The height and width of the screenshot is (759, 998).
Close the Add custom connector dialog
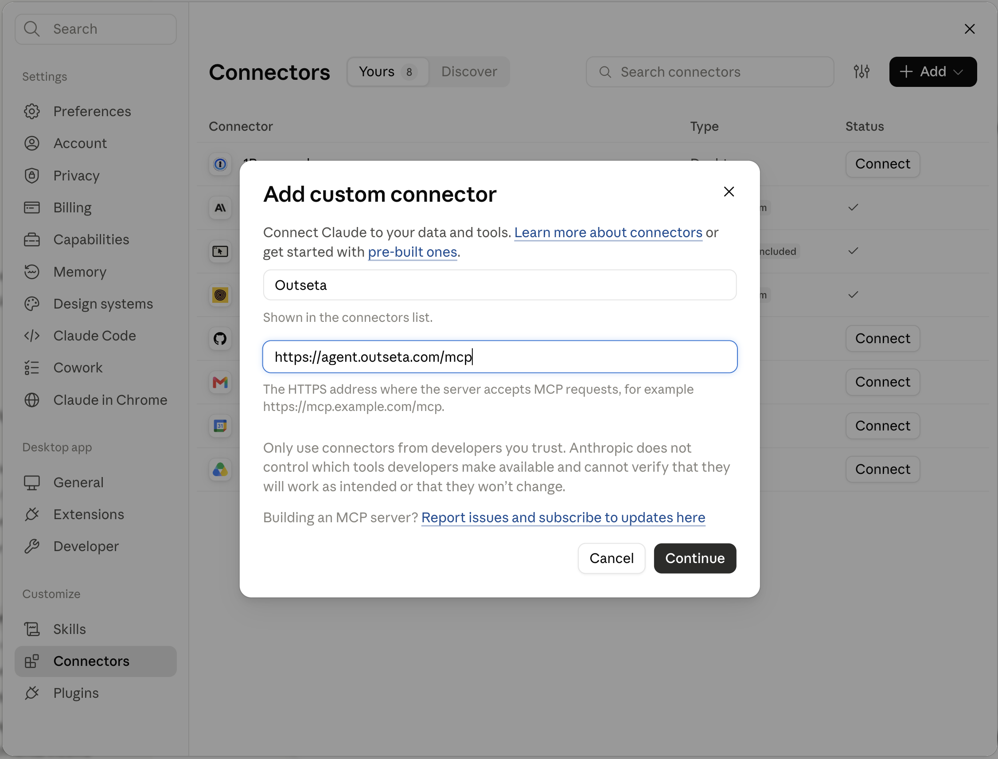click(x=729, y=192)
